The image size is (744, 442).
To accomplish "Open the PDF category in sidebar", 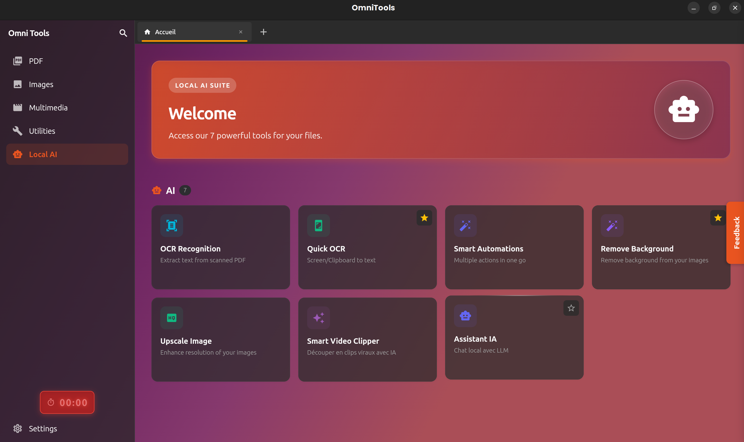I will pos(36,61).
